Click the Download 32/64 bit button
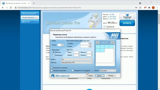The image size is (160, 90). (127, 17)
